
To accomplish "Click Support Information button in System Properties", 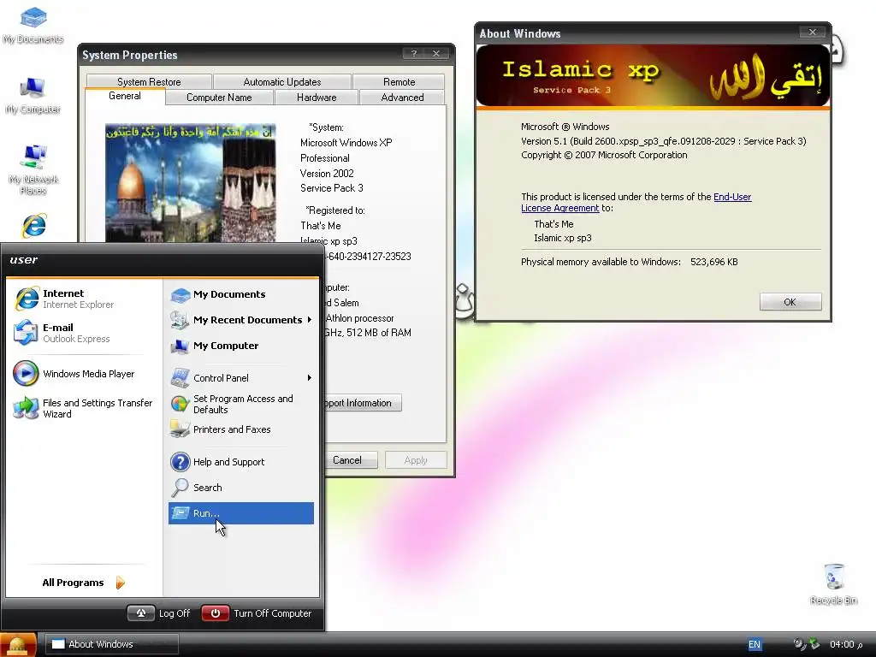I will 363,403.
